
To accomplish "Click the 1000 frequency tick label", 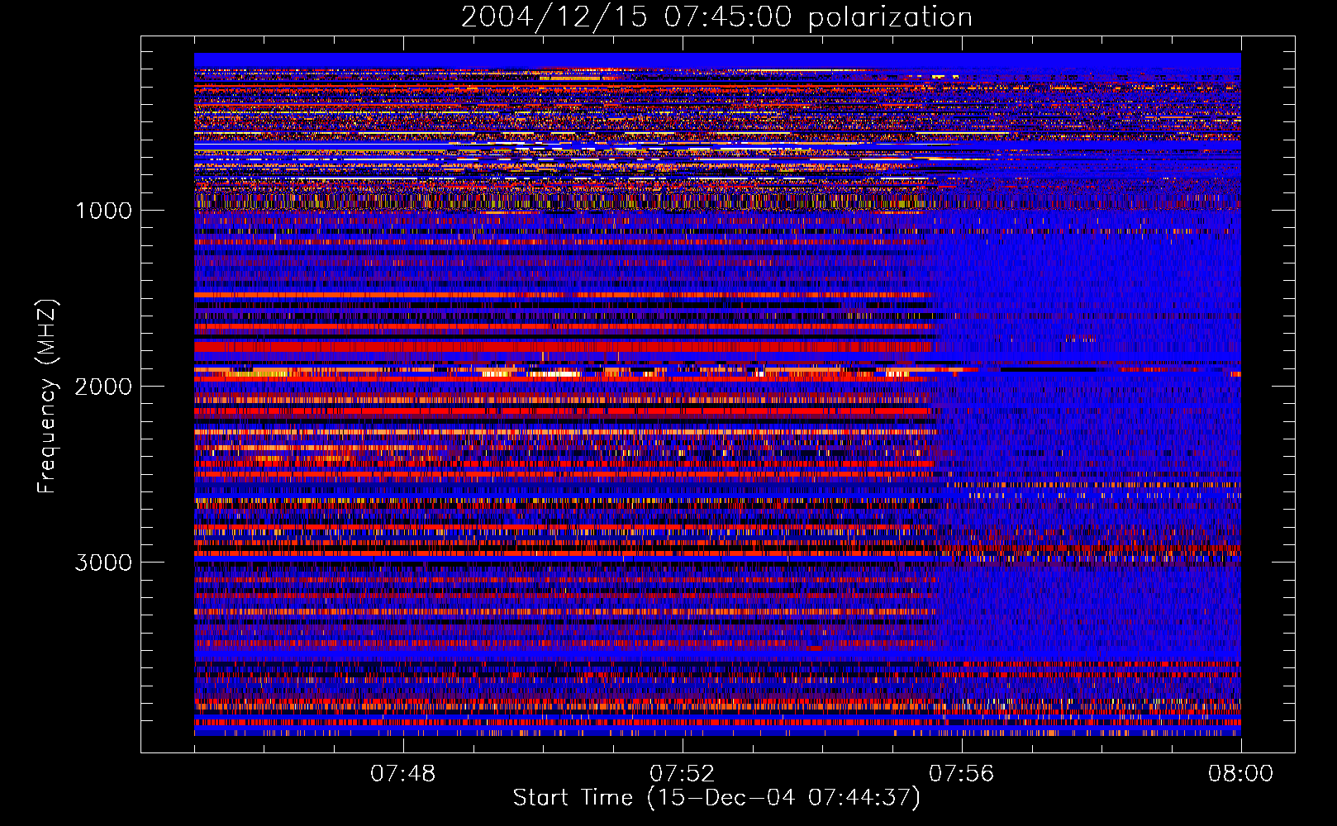I will (x=103, y=211).
